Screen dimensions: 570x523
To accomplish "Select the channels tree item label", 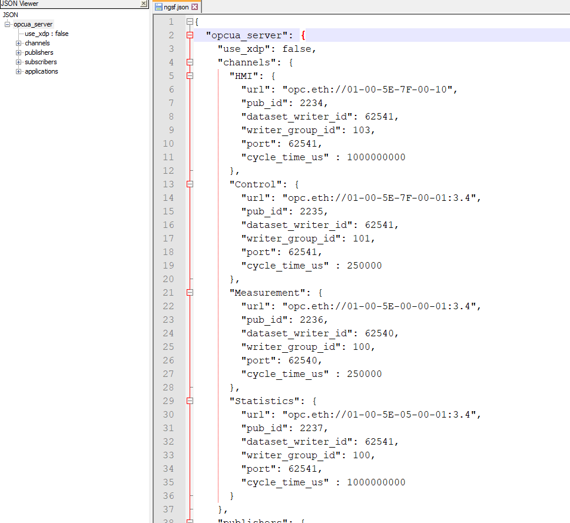I will pos(37,43).
